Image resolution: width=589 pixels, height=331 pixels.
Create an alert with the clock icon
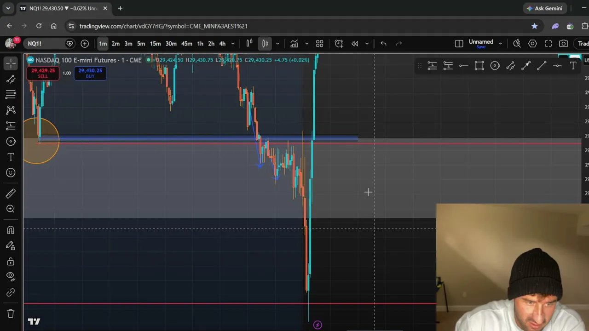coord(339,44)
